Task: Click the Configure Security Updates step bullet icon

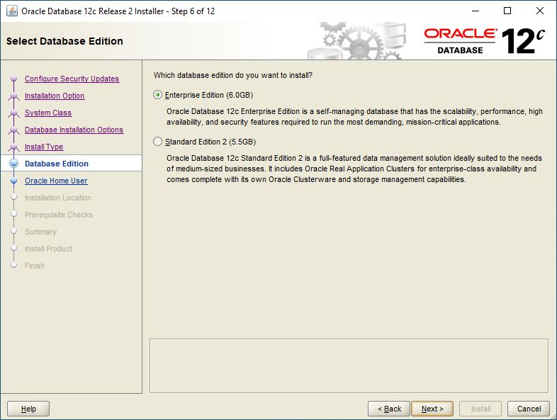Action: coord(14,79)
